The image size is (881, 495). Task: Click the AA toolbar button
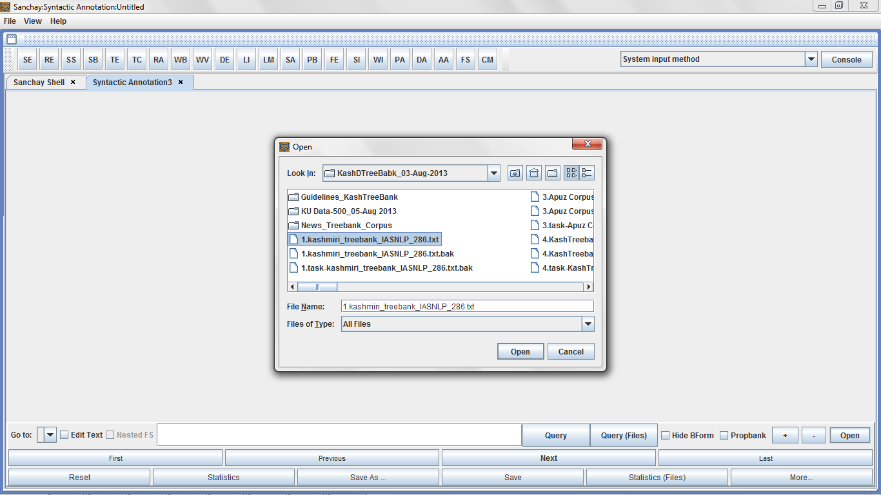[x=444, y=60]
